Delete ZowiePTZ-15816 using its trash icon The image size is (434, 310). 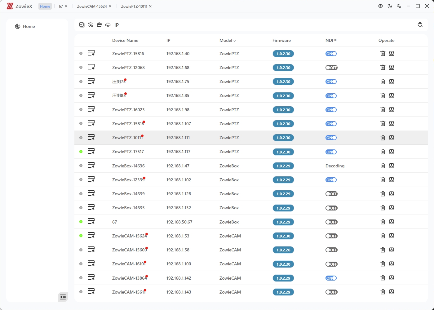point(383,54)
